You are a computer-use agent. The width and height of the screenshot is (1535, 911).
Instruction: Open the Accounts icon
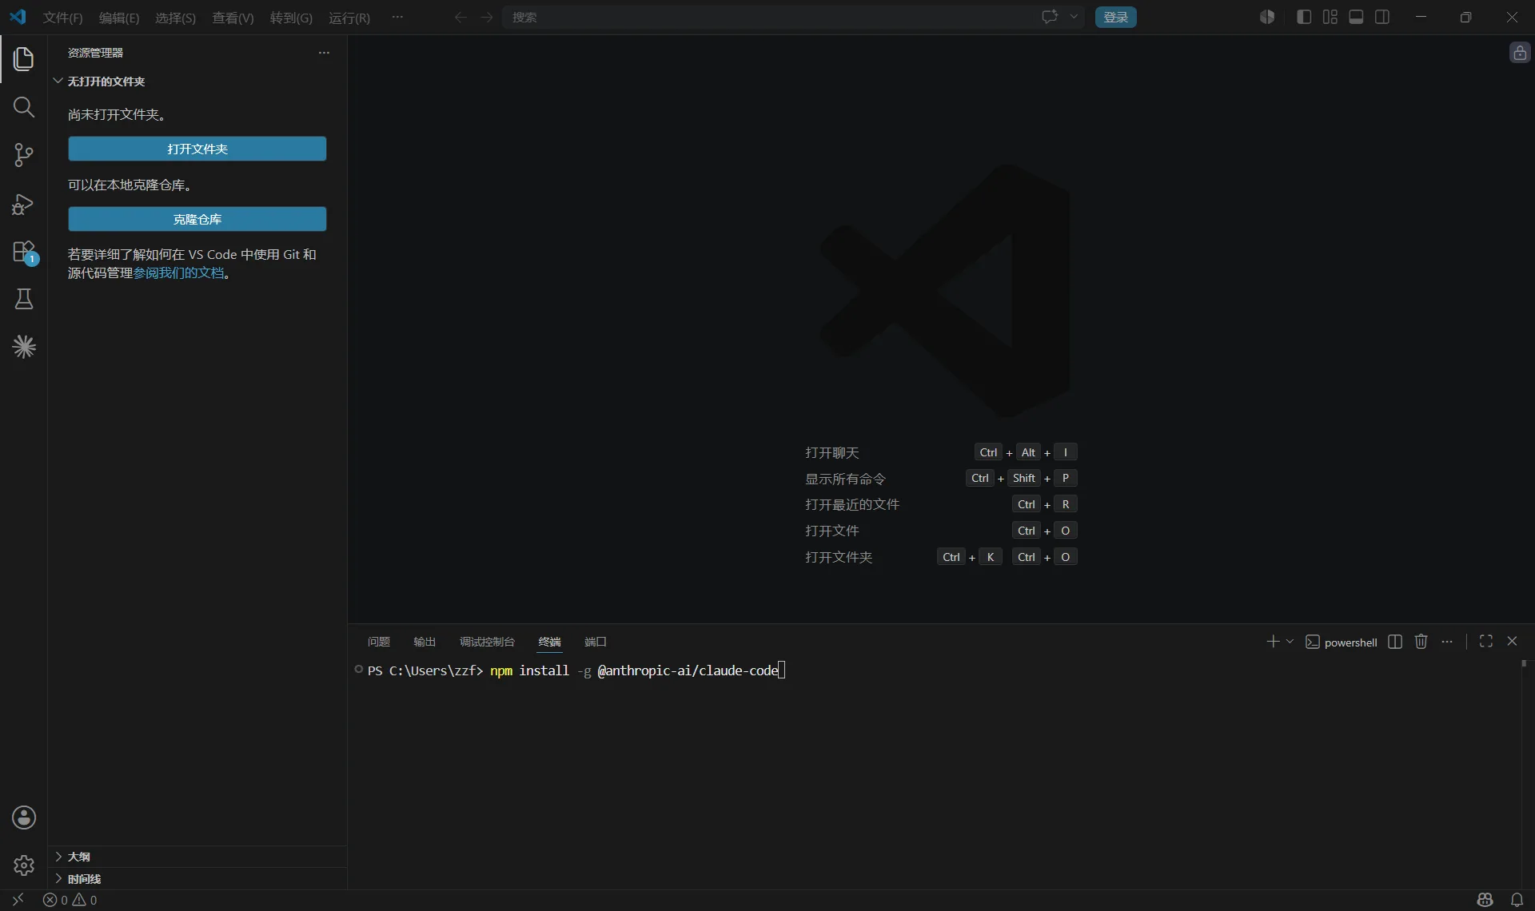[x=24, y=818]
